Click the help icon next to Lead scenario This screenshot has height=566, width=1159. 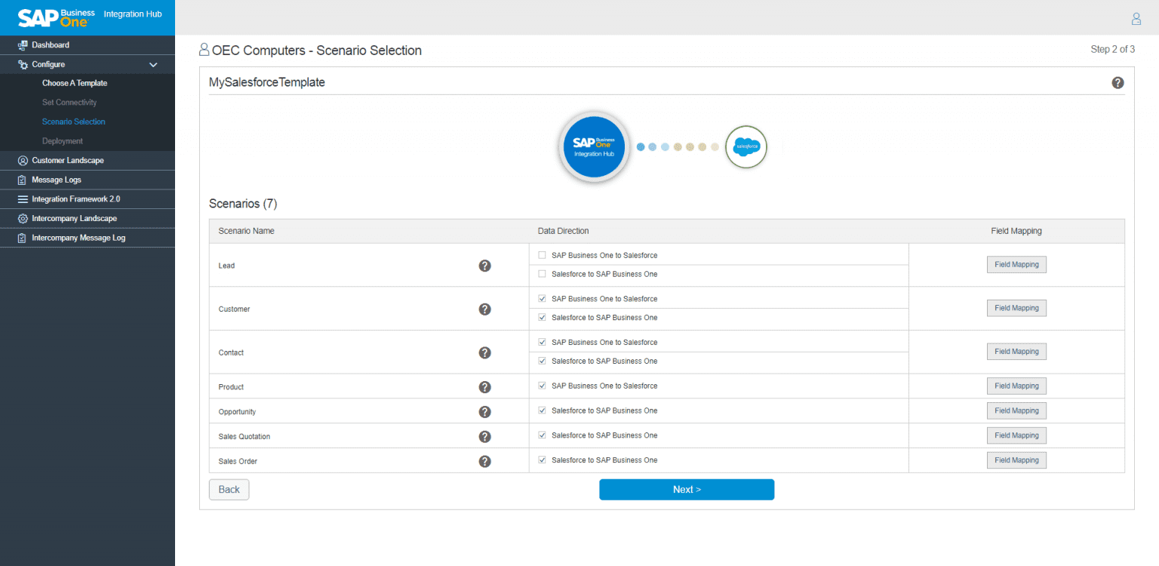click(x=485, y=266)
